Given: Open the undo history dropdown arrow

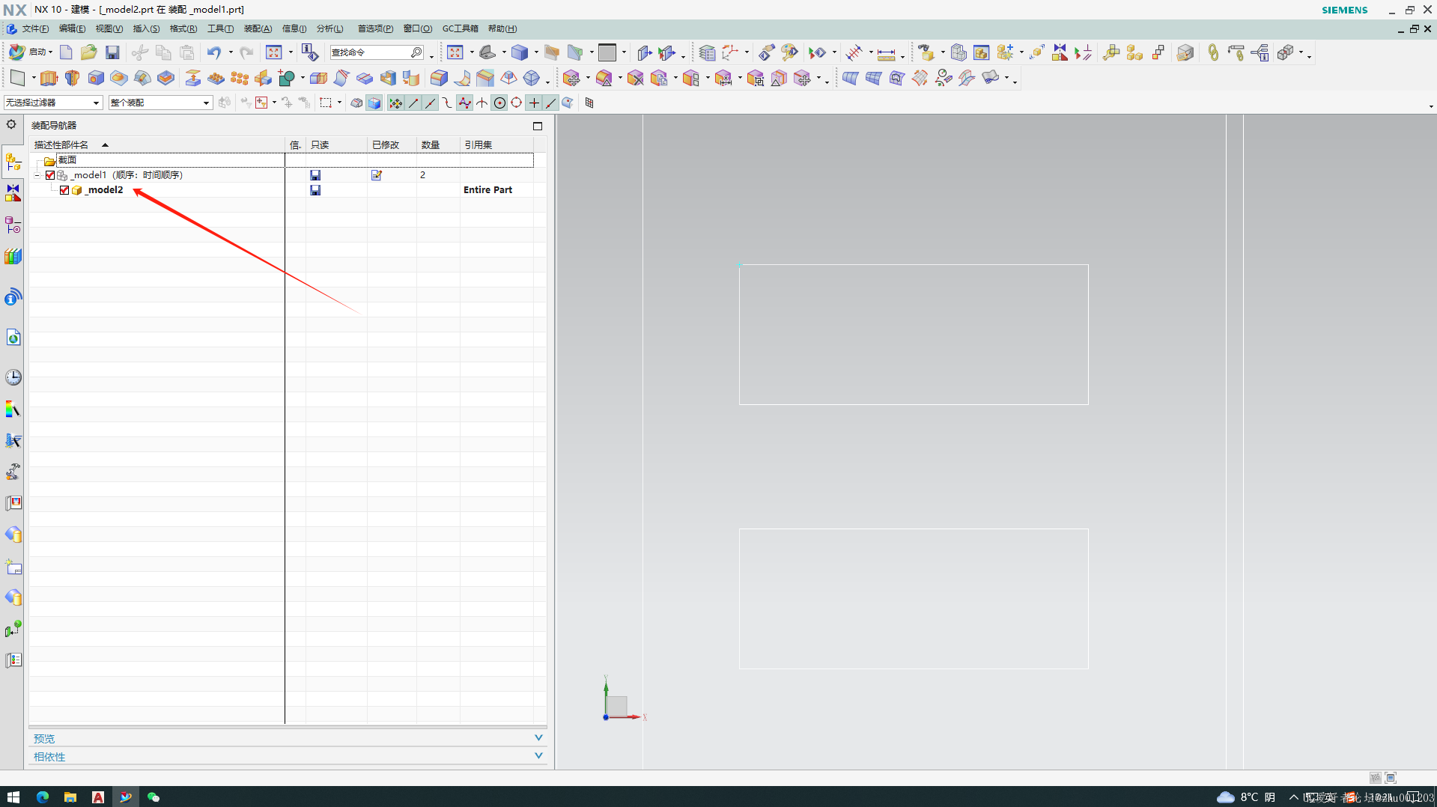Looking at the screenshot, I should 231,52.
